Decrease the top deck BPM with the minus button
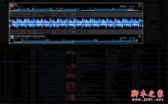The height and width of the screenshot is (104, 168). 68,14
